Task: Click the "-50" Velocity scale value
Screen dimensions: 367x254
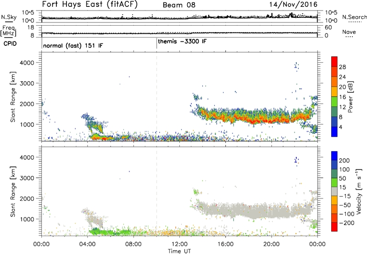Action: point(345,205)
